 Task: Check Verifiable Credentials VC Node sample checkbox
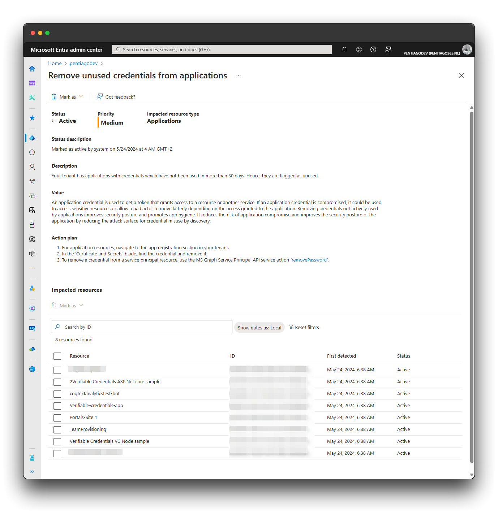pos(57,442)
